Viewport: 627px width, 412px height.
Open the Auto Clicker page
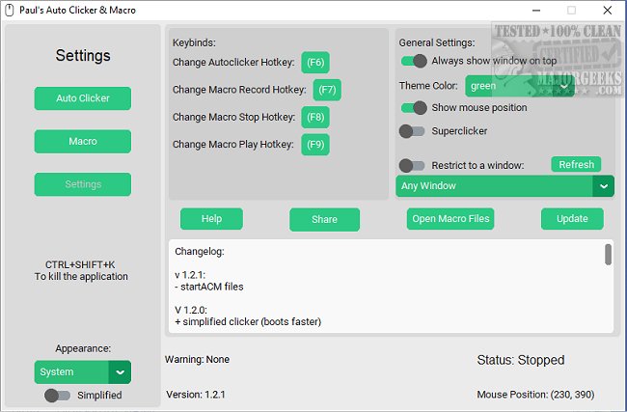pos(83,98)
